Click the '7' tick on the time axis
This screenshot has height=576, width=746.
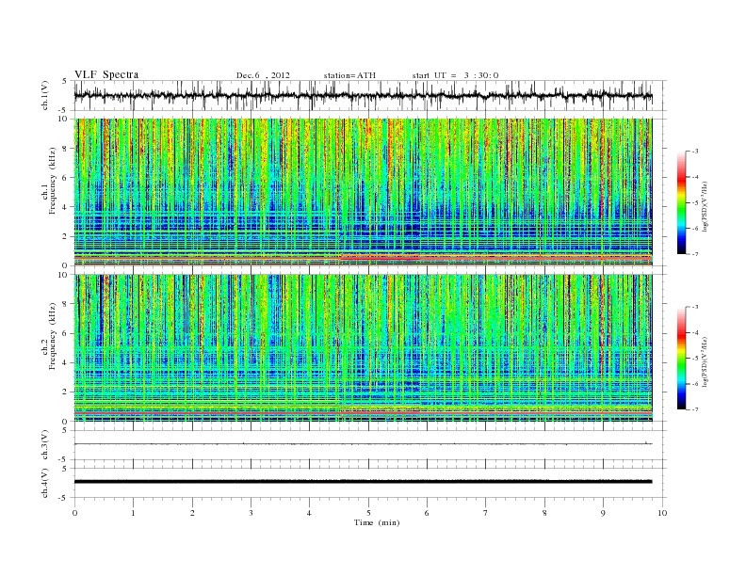(486, 513)
